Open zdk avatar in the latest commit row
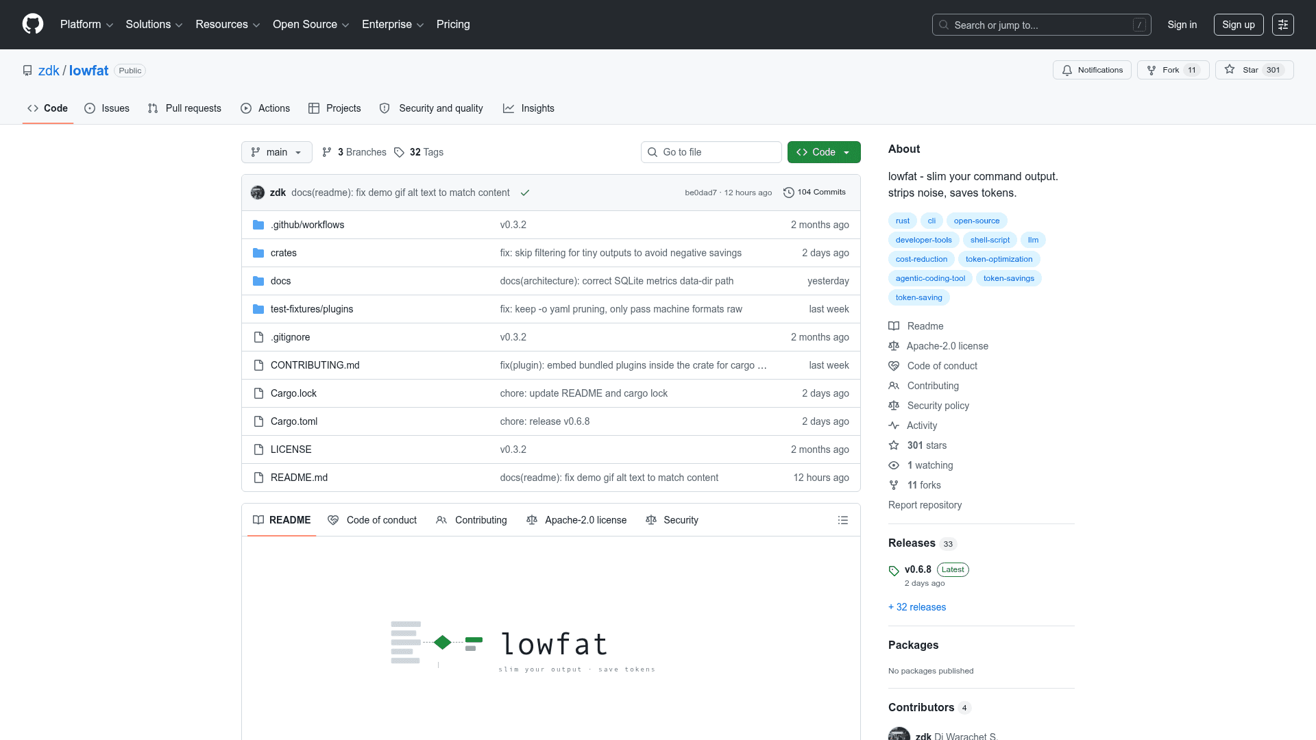1316x740 pixels. 258,193
